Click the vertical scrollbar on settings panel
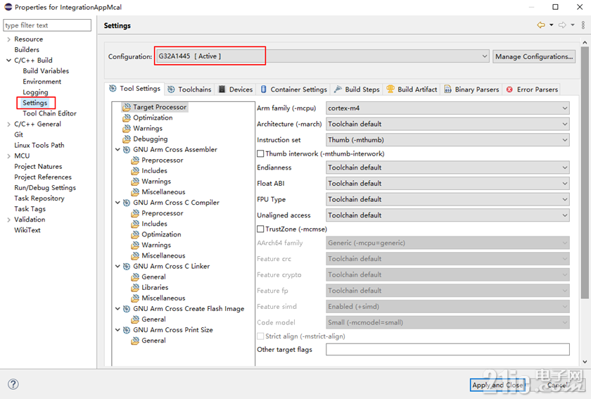Screen dimensions: 591x399 pos(585,172)
